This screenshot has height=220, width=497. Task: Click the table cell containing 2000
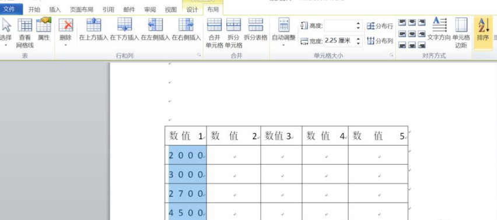[185, 155]
